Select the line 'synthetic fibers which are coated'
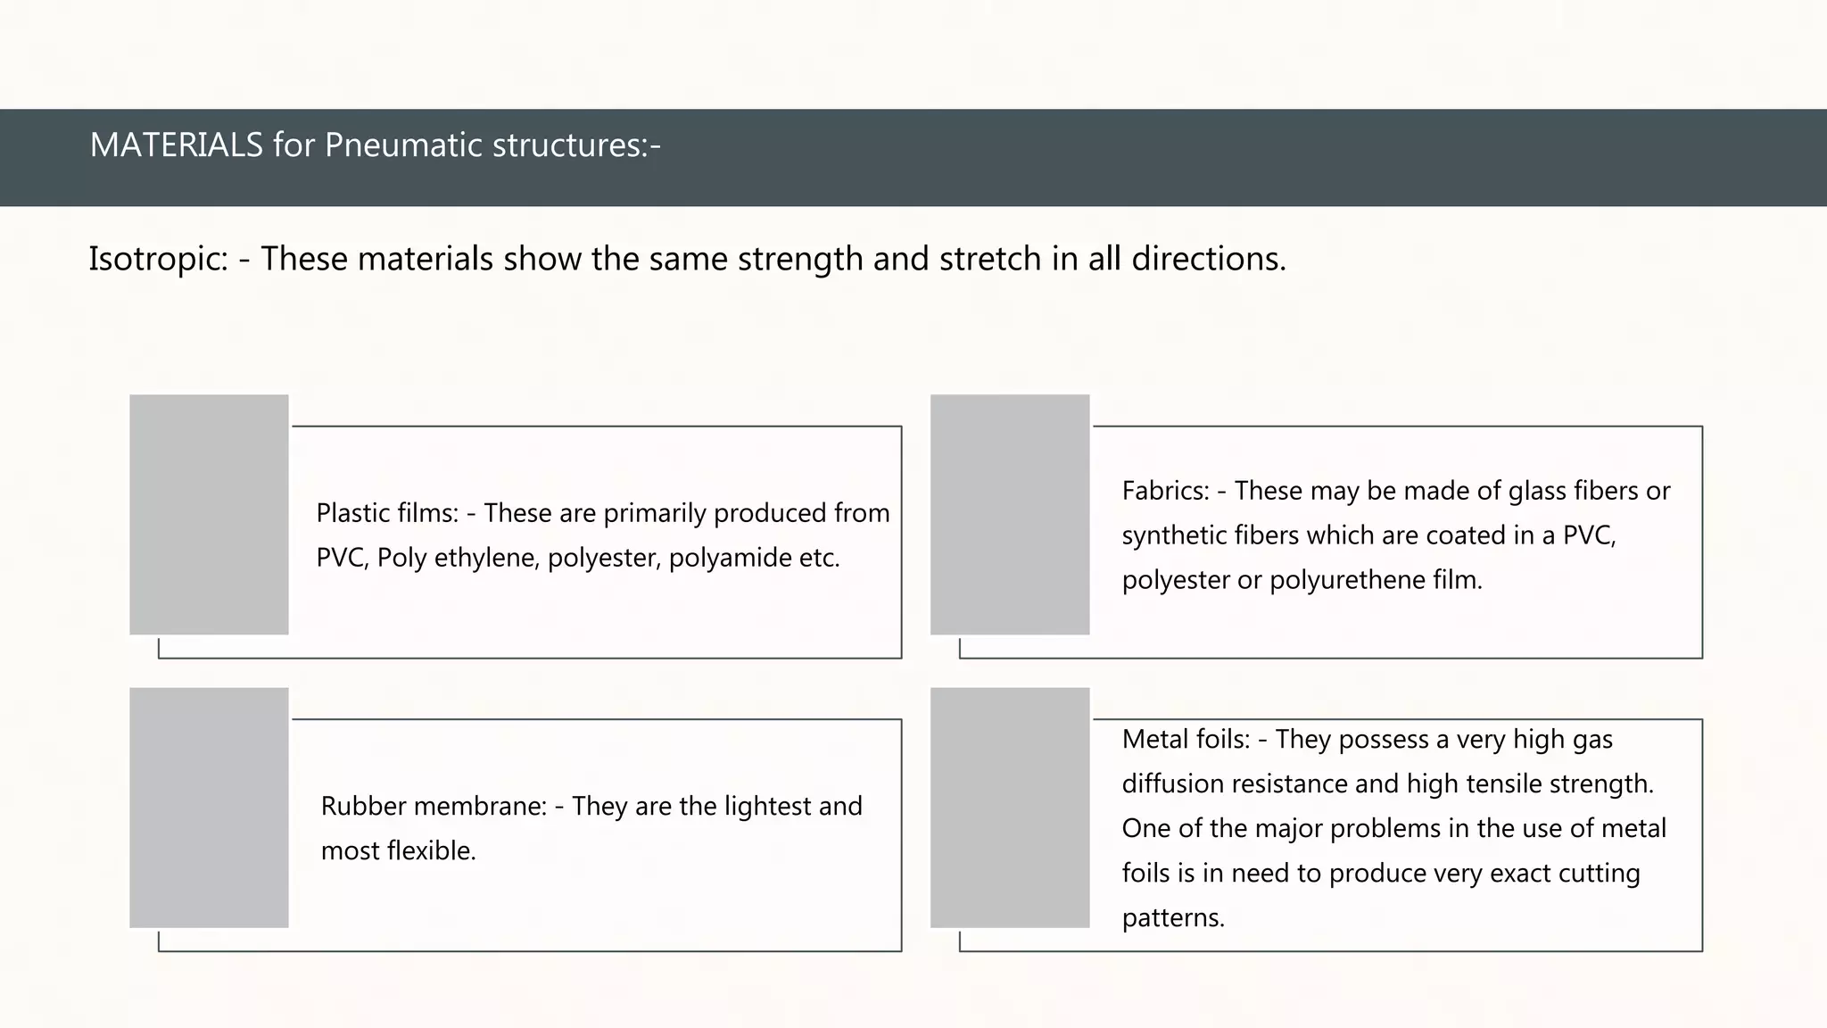The image size is (1827, 1028). (x=1368, y=535)
